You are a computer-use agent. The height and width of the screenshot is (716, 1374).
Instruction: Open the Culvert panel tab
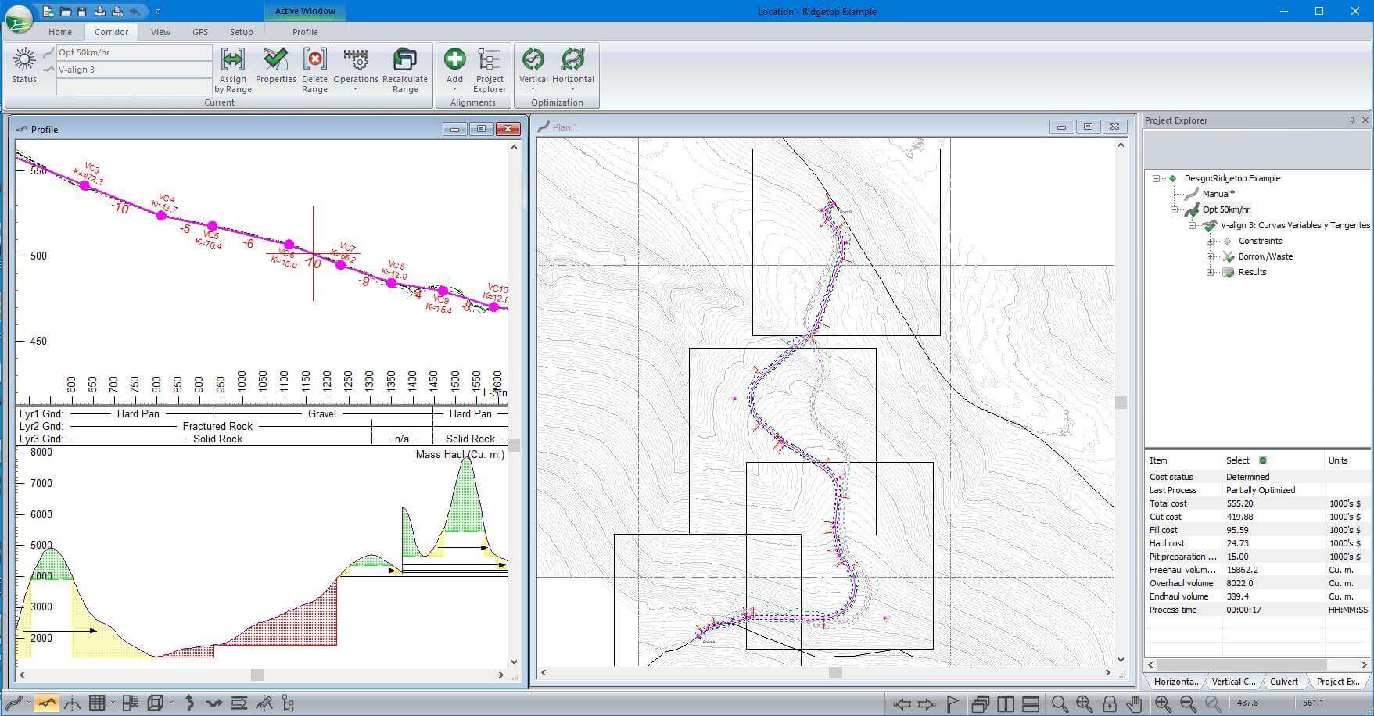coord(1283,682)
